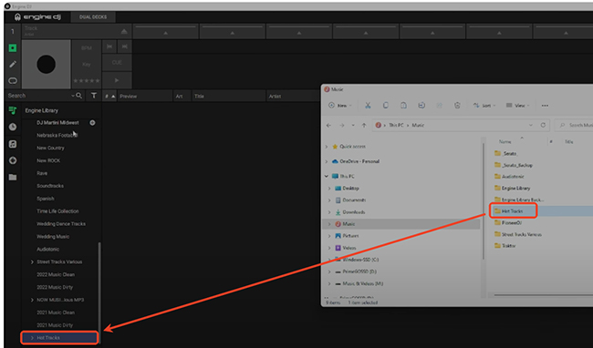Select Wedding Dance Tracks playlist

tap(61, 224)
